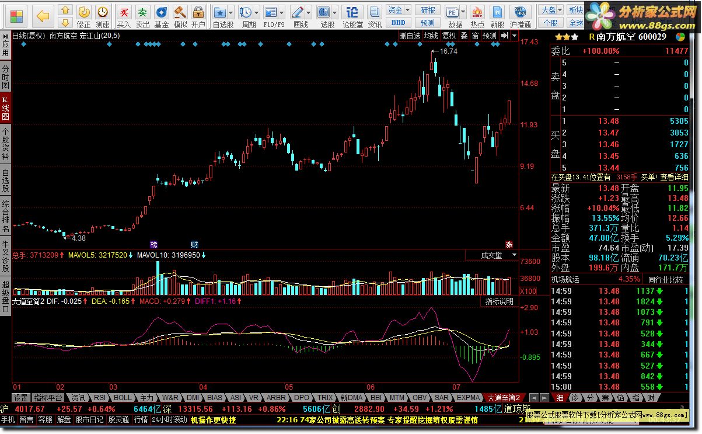Open the 选股 stock picker icon
The width and height of the screenshot is (702, 434).
[324, 12]
